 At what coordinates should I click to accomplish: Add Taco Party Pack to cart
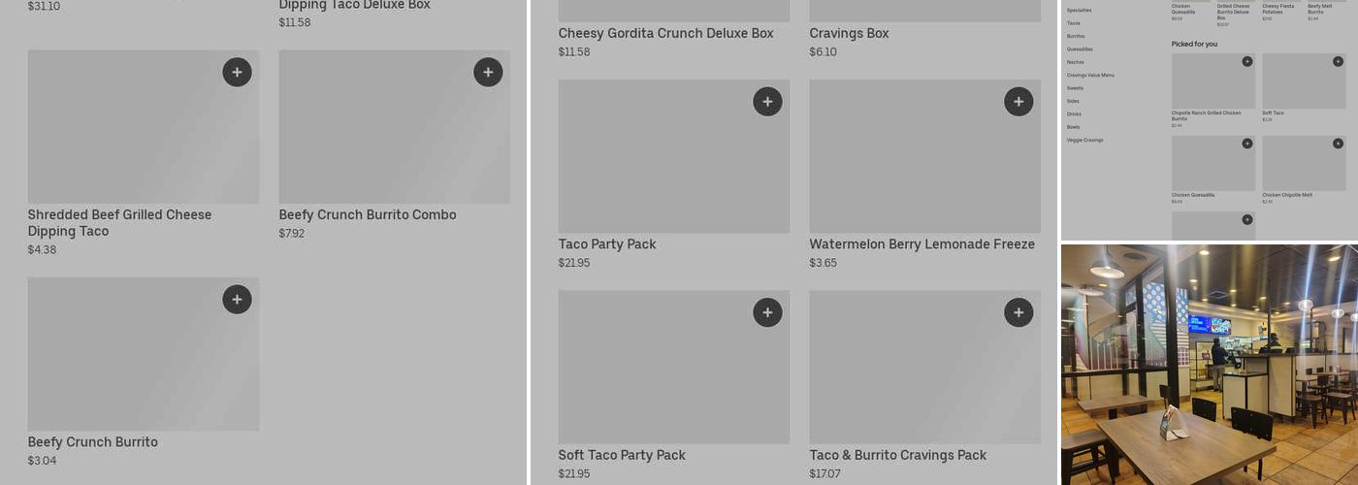coord(767,102)
